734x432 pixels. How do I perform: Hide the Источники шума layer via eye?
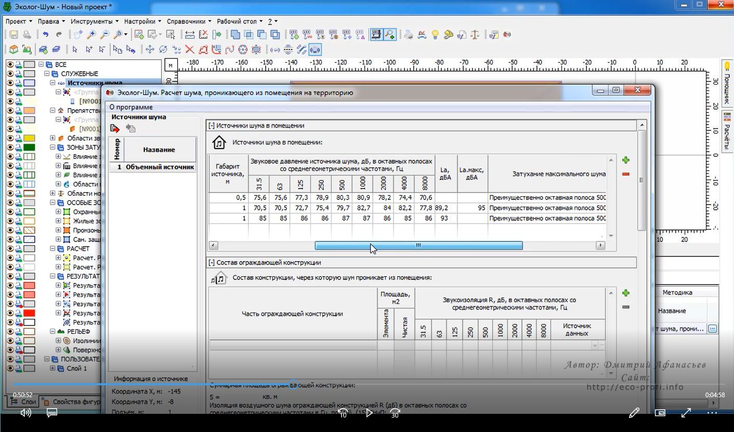tap(10, 83)
